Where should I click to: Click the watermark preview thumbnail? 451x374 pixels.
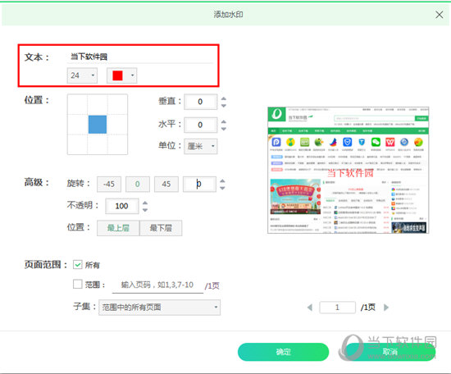click(x=348, y=170)
